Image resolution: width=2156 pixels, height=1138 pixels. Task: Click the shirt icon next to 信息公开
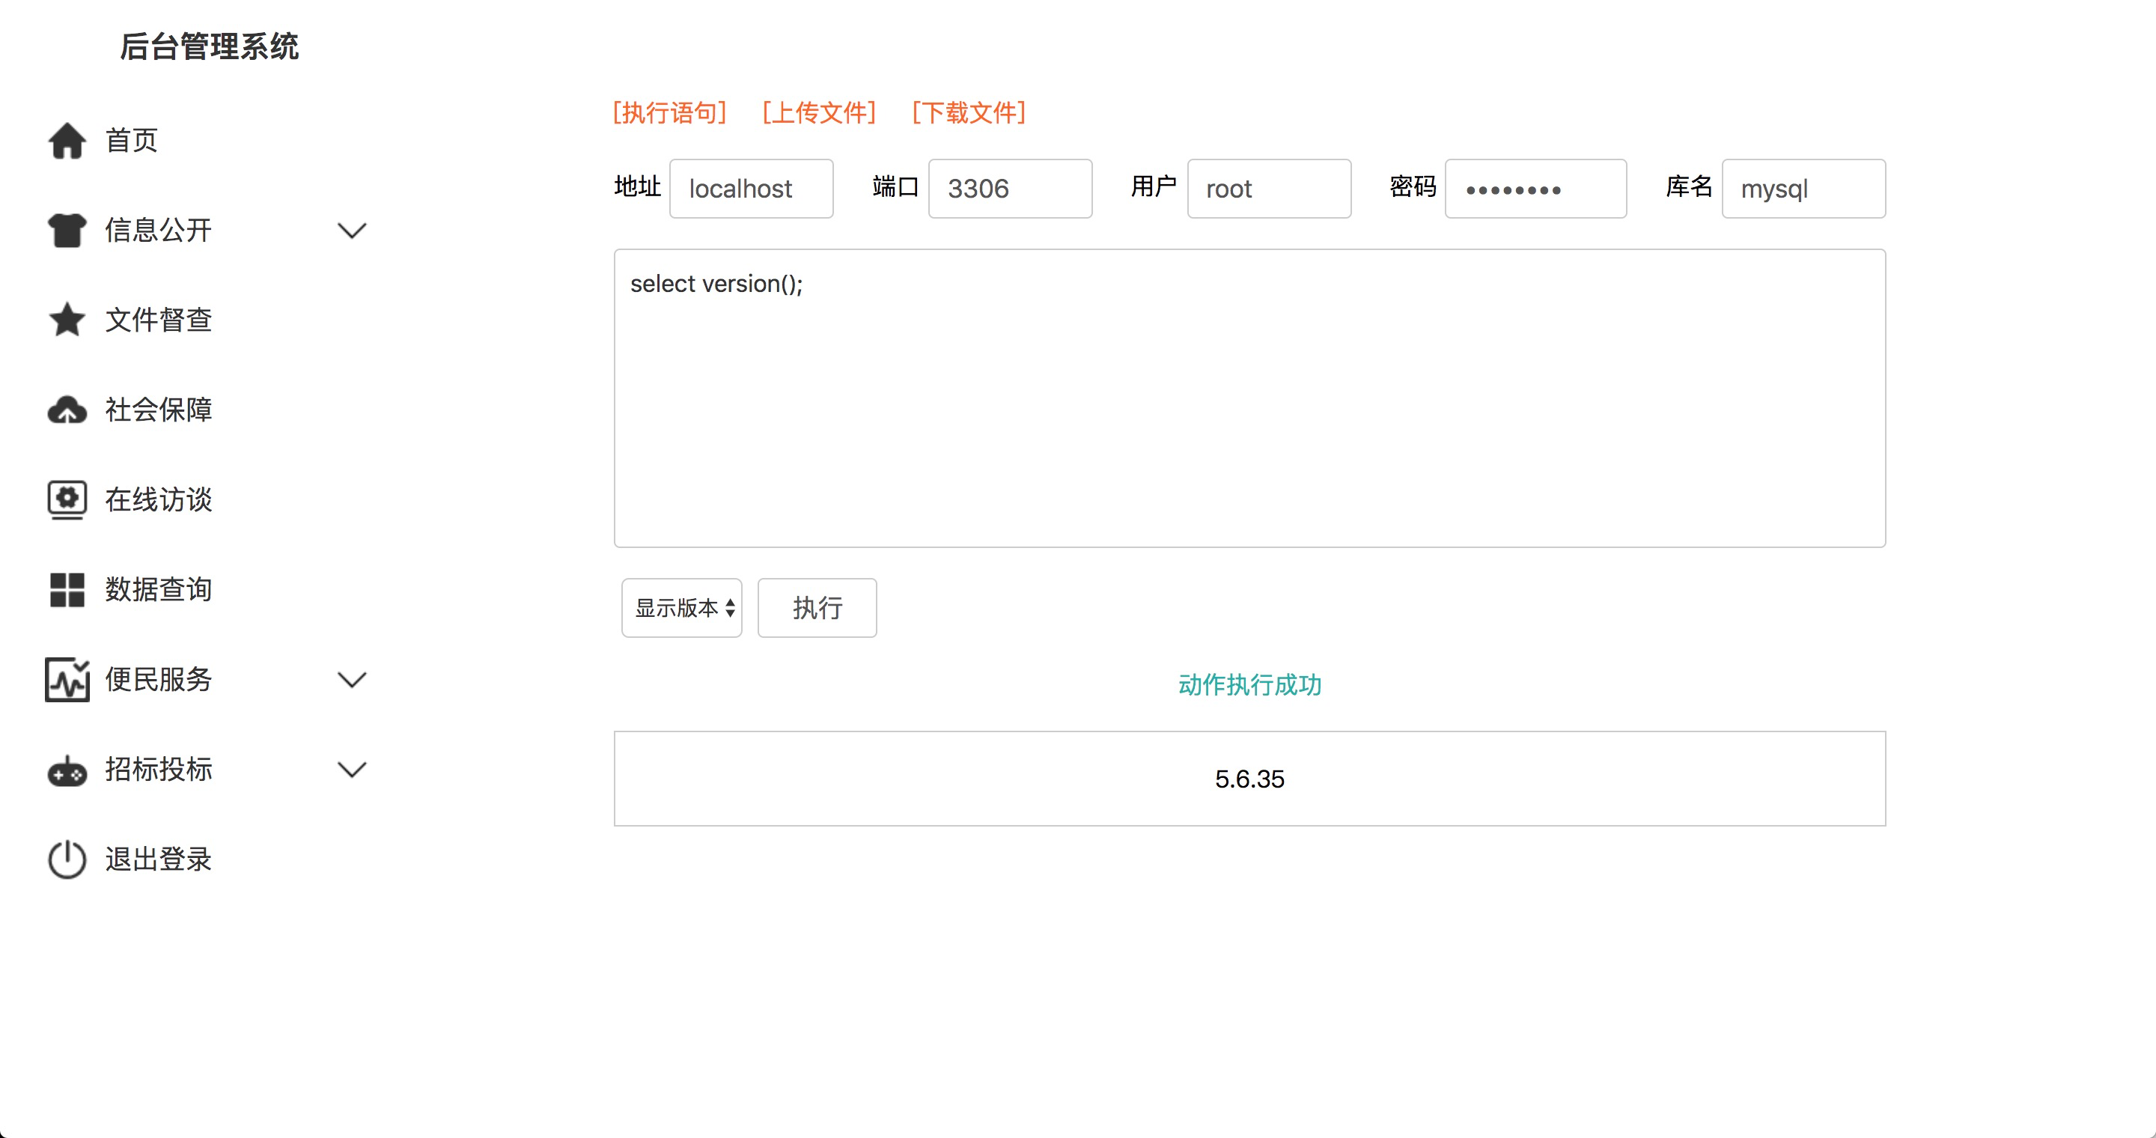67,230
